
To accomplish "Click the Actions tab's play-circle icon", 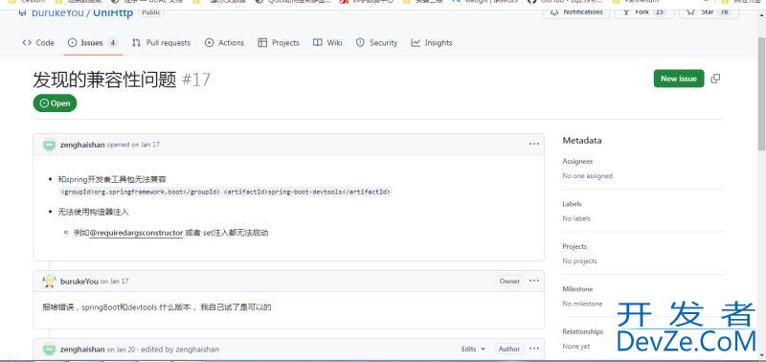I will (209, 43).
